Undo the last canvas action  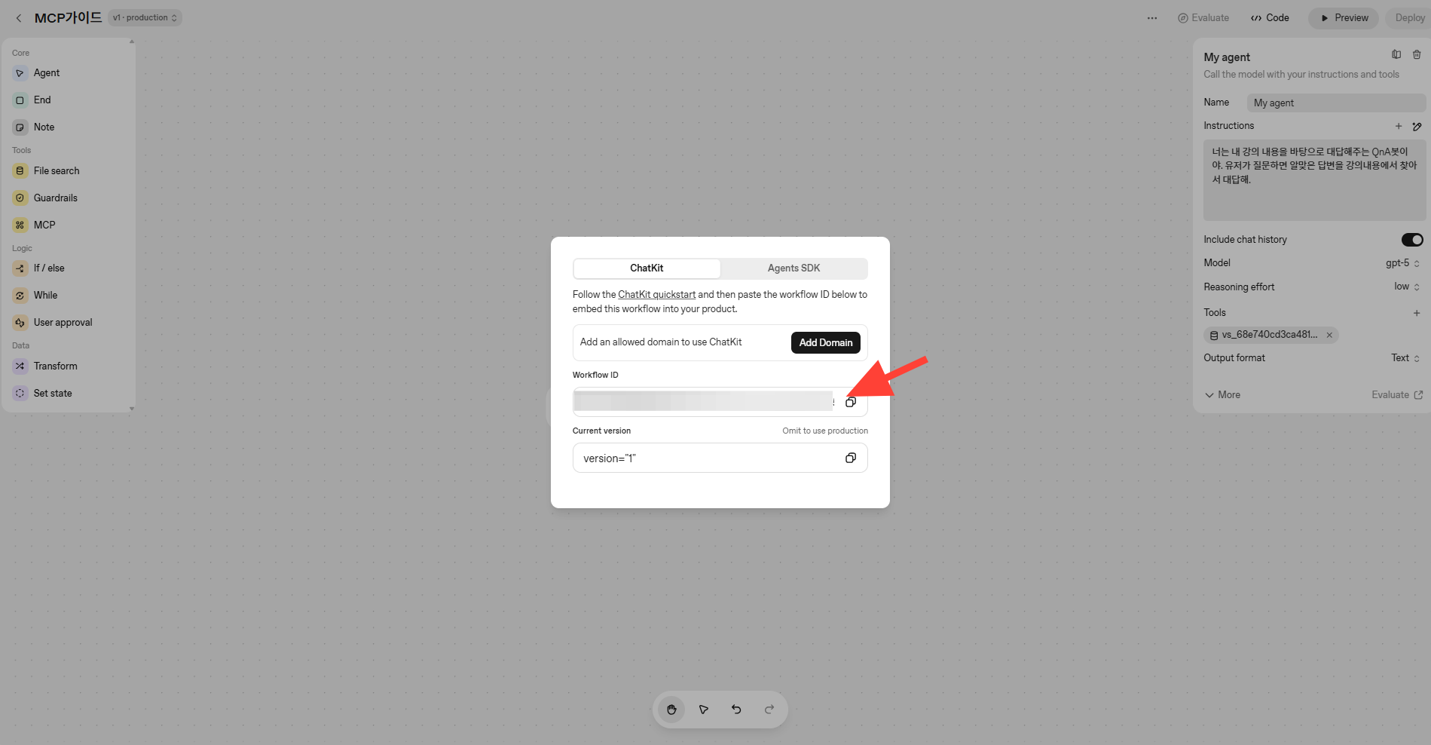[736, 710]
